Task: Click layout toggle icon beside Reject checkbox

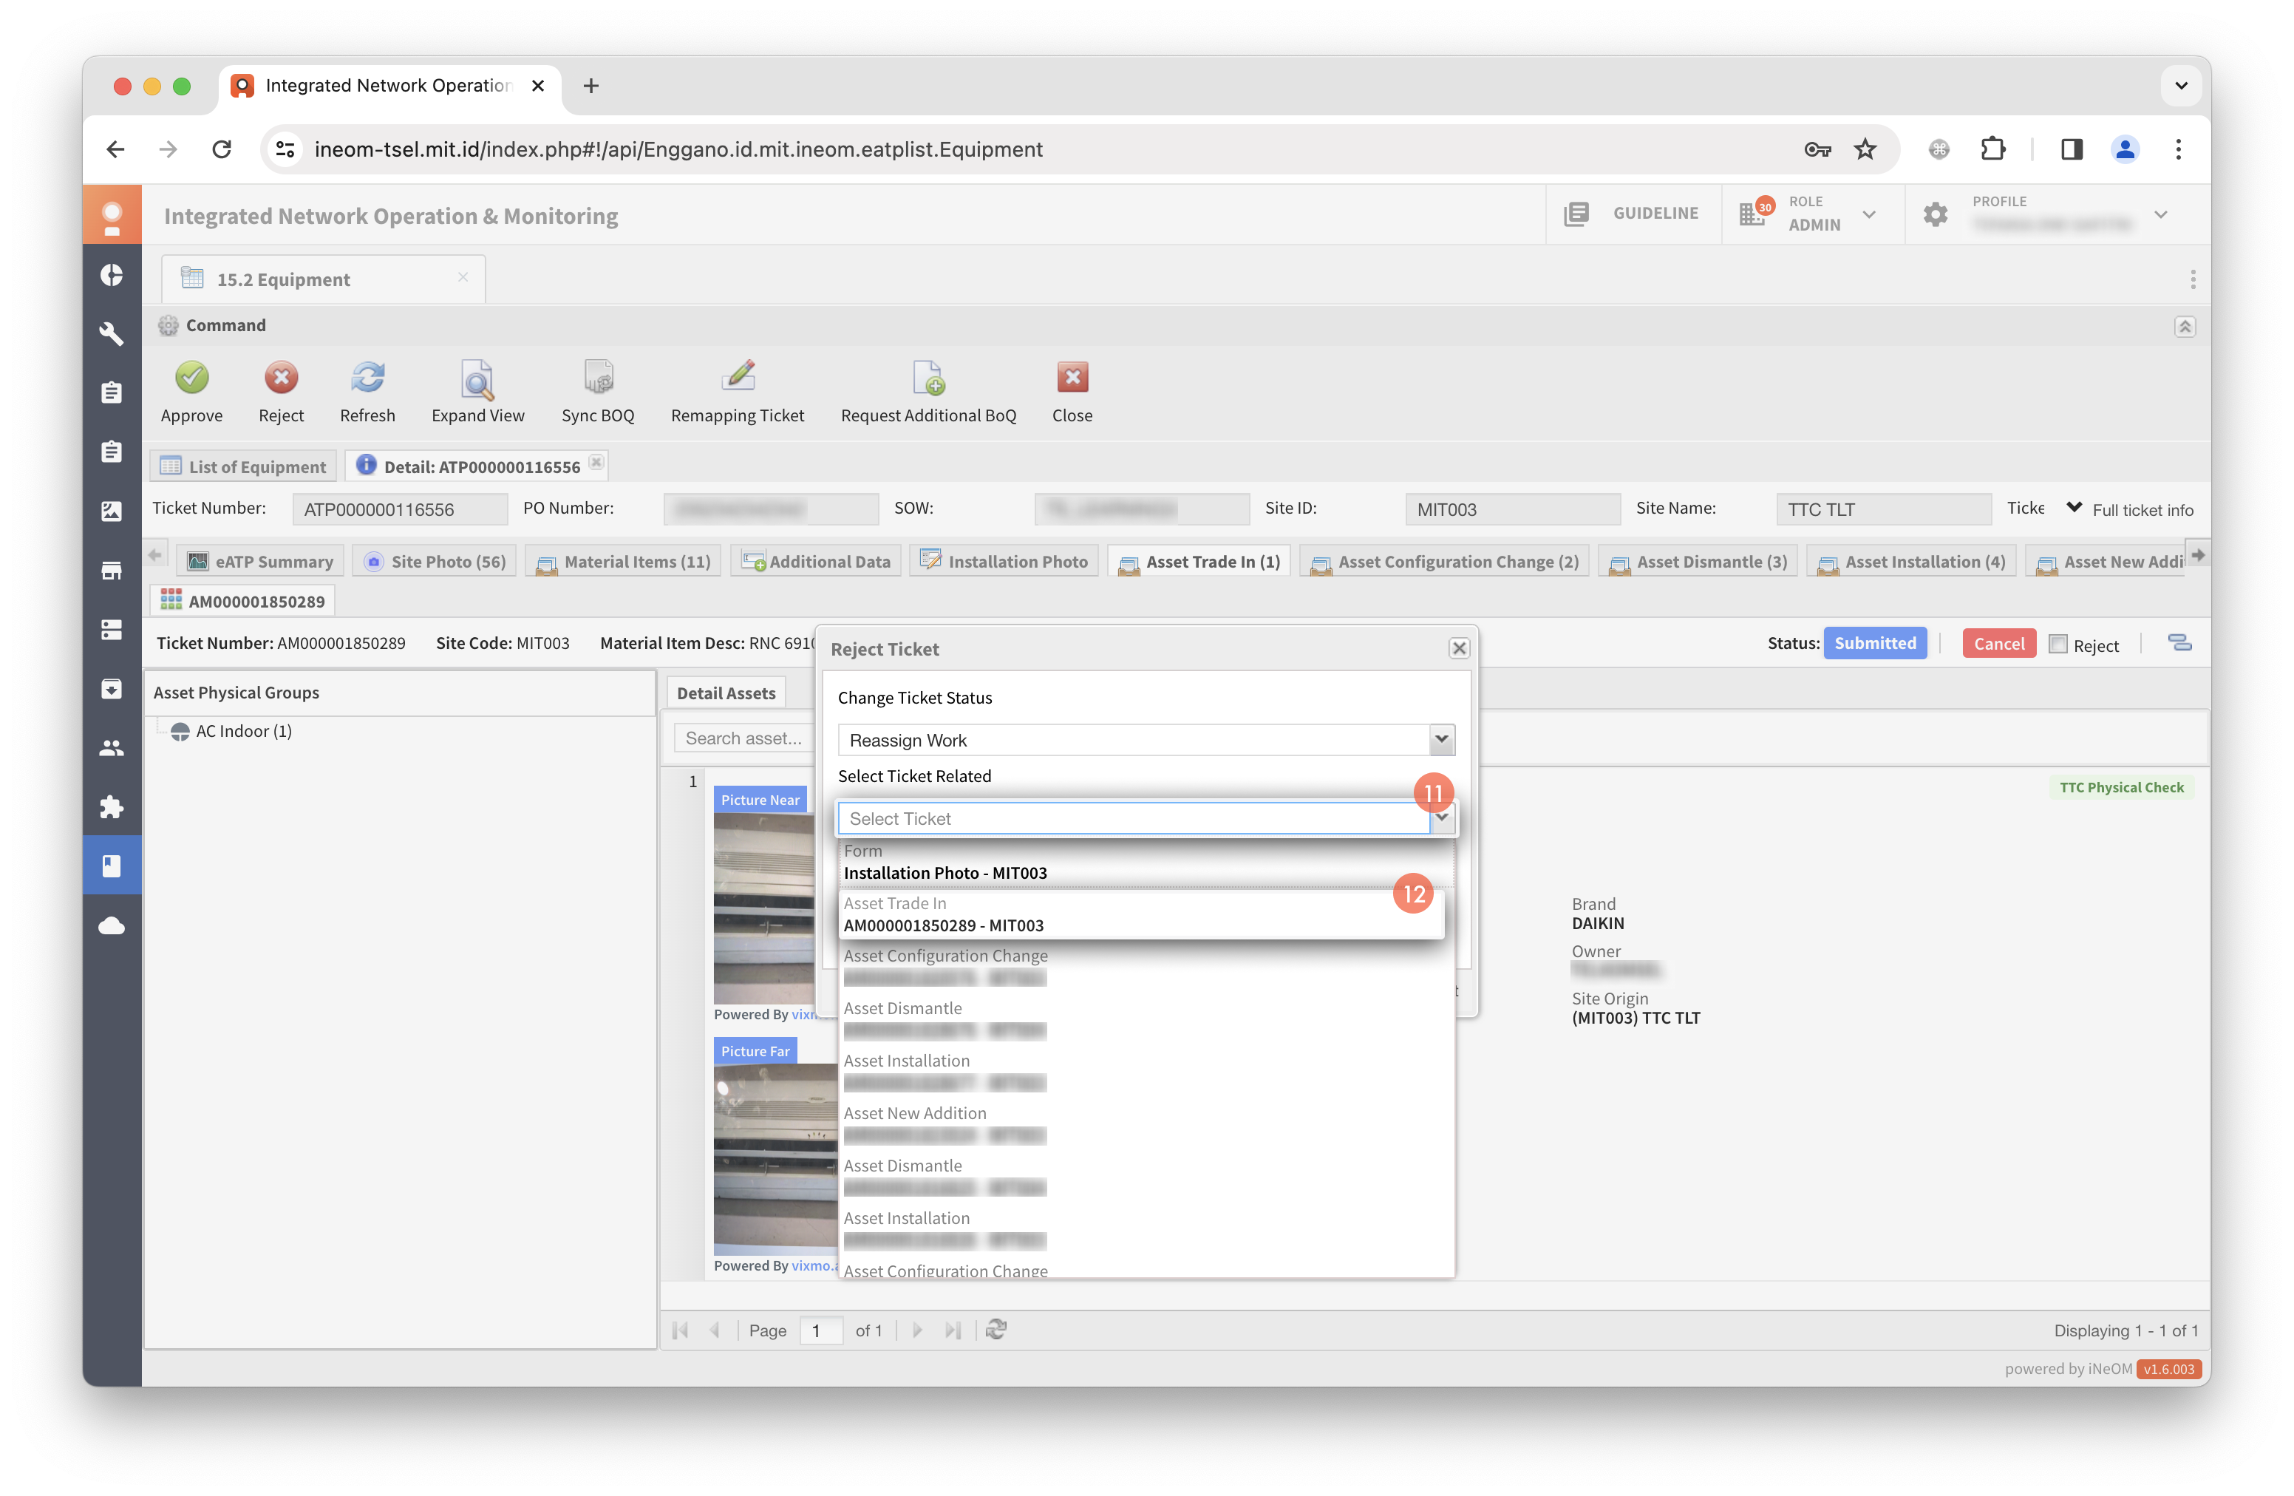Action: pos(2179,643)
